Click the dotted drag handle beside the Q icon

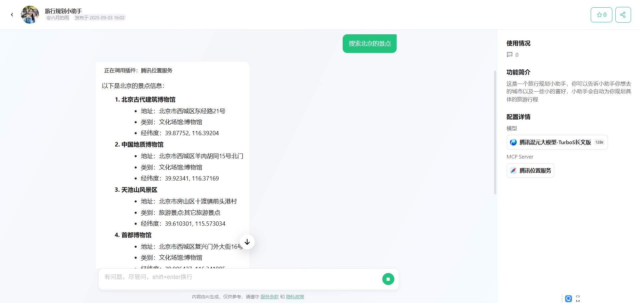click(562, 298)
